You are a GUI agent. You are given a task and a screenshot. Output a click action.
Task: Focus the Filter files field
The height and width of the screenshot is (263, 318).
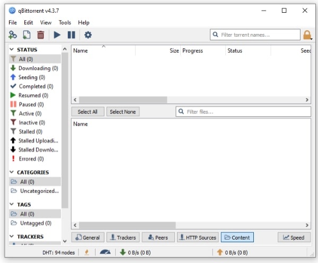243,111
